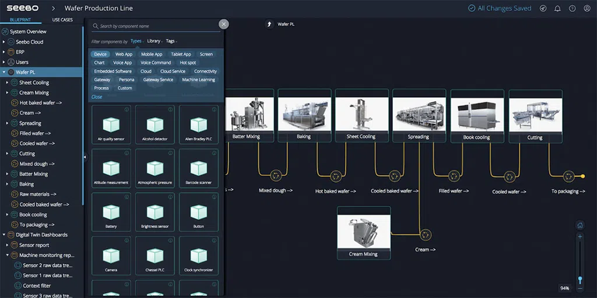This screenshot has height=298, width=597.
Task: Toggle the Device type filter chip
Action: pyautogui.click(x=100, y=54)
